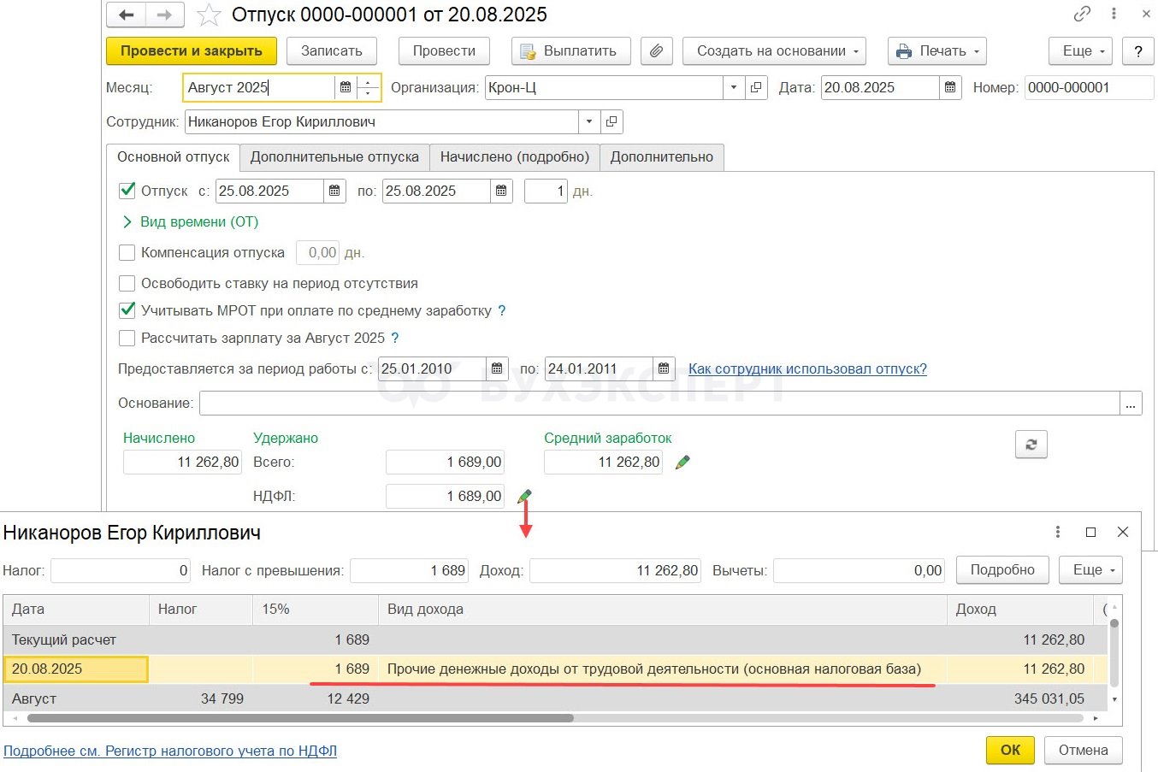Enable Освободить ставку на период отсутствия

point(127,283)
